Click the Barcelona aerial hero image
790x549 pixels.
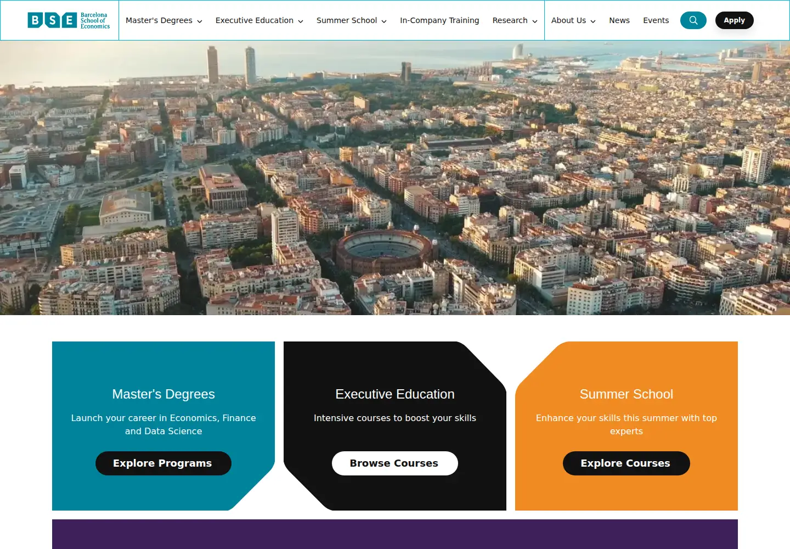395,178
